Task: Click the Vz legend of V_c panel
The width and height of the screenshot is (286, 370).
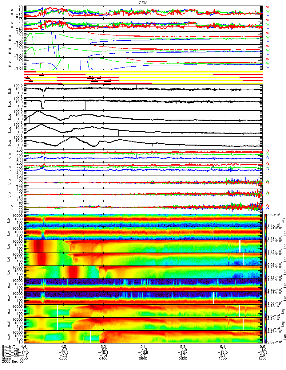Action: pos(267,163)
